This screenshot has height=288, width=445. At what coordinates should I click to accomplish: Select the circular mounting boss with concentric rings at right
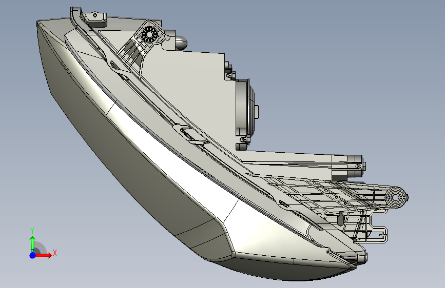(x=396, y=197)
